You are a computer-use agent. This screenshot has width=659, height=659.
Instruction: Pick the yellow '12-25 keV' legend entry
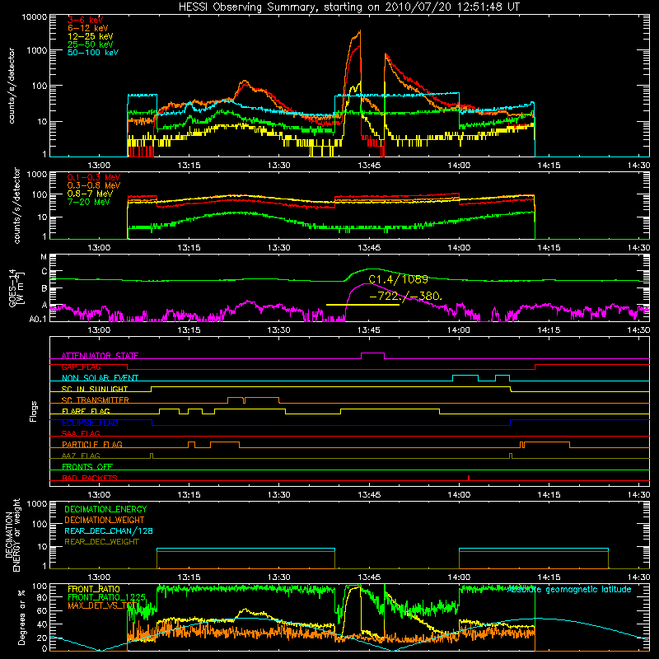coord(91,36)
